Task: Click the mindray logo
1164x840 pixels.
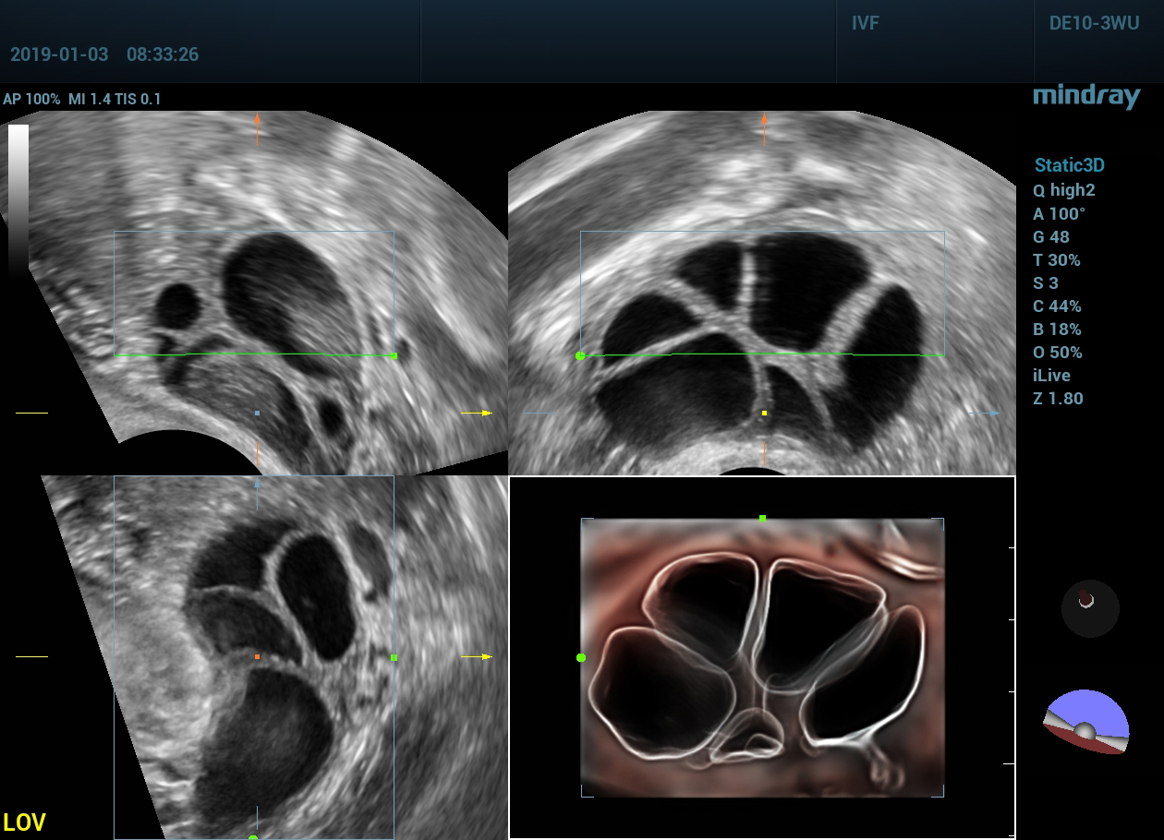Action: [x=1086, y=97]
